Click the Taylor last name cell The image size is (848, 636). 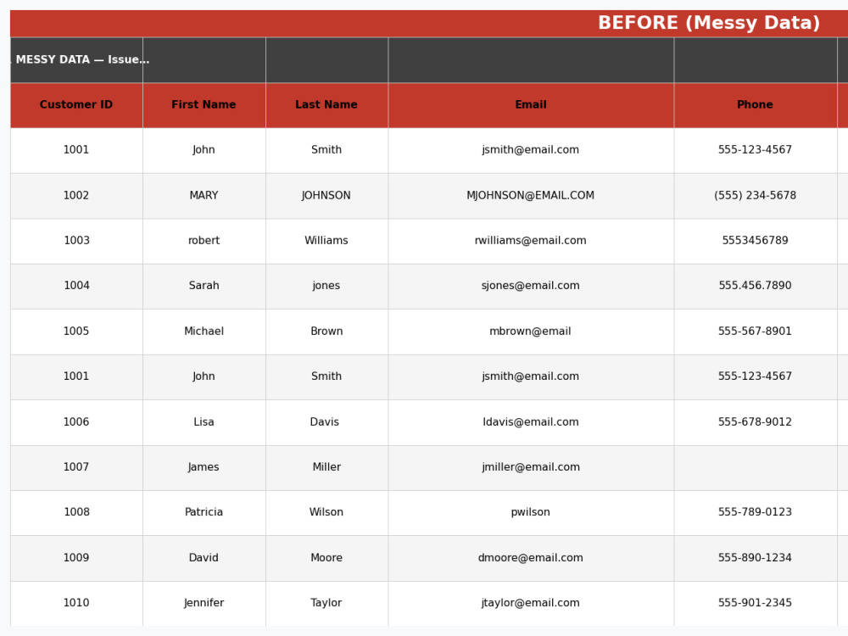pyautogui.click(x=326, y=604)
